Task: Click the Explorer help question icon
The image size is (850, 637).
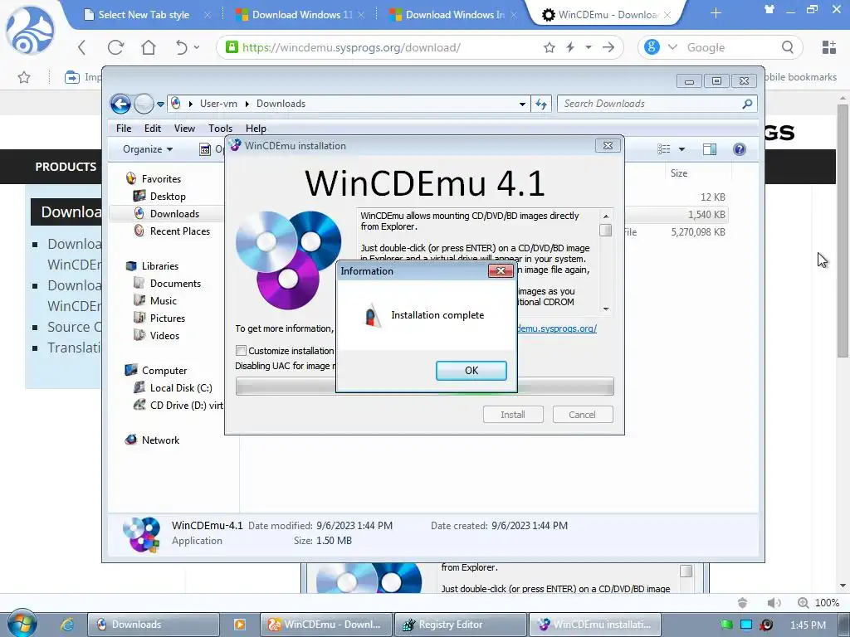Action: tap(740, 149)
